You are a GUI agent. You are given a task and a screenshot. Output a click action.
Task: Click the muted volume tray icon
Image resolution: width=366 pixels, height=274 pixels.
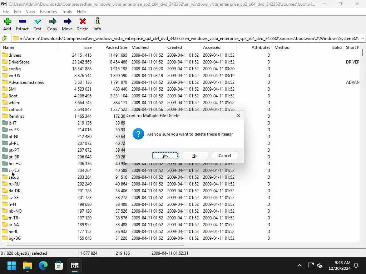pyautogui.click(x=320, y=265)
